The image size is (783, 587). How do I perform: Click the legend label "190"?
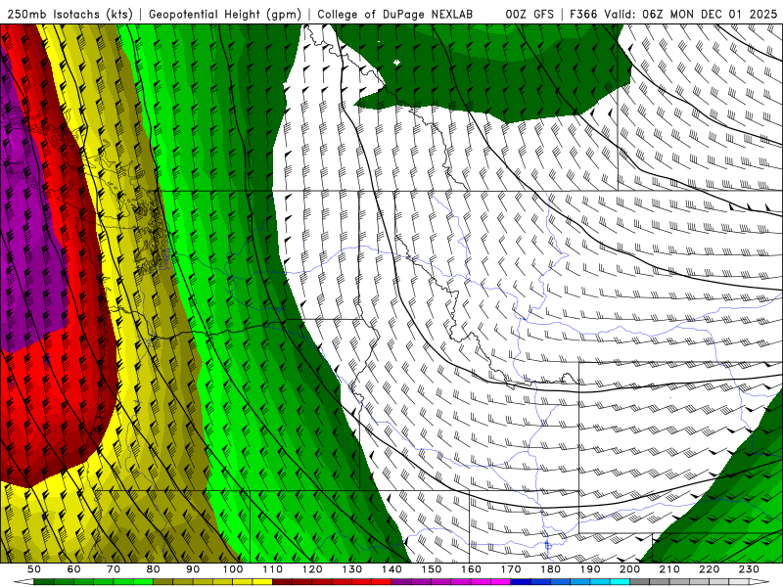point(590,569)
